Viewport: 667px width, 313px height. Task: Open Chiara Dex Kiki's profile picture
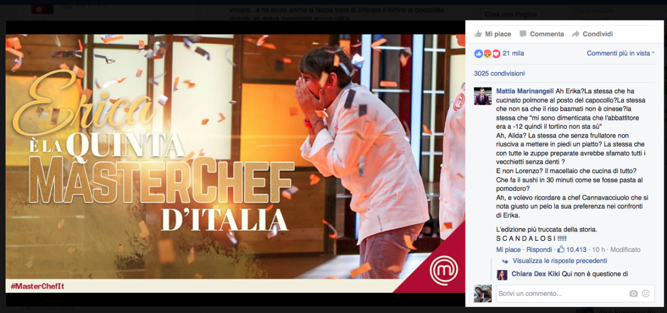(502, 275)
